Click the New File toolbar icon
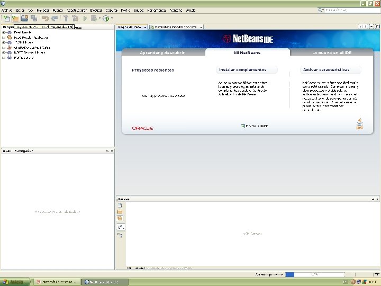This screenshot has height=286, width=381. click(x=6, y=18)
